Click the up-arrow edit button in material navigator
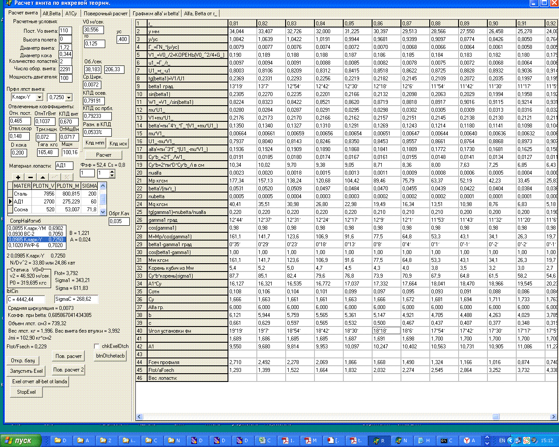Screen dimensions: 559x447 [42, 177]
